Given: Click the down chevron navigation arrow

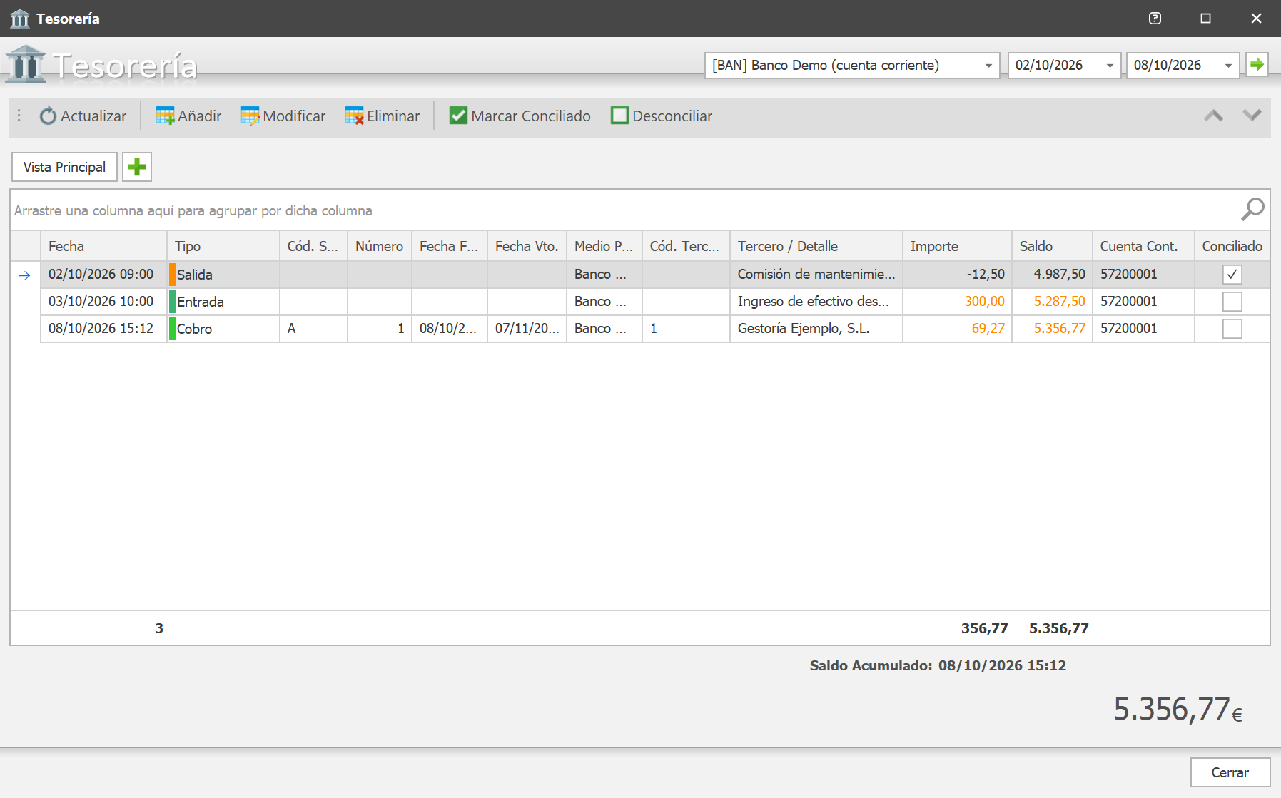Looking at the screenshot, I should click(x=1252, y=116).
